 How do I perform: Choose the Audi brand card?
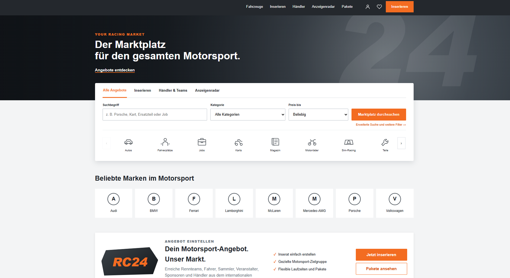pos(114,203)
